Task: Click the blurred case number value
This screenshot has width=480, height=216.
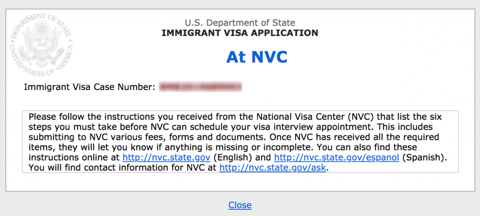Action: (x=201, y=87)
